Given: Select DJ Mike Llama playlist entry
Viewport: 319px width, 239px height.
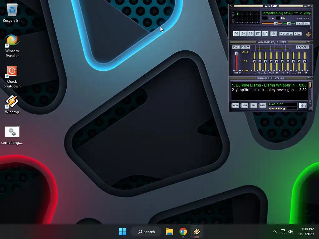Looking at the screenshot, I should [269, 85].
